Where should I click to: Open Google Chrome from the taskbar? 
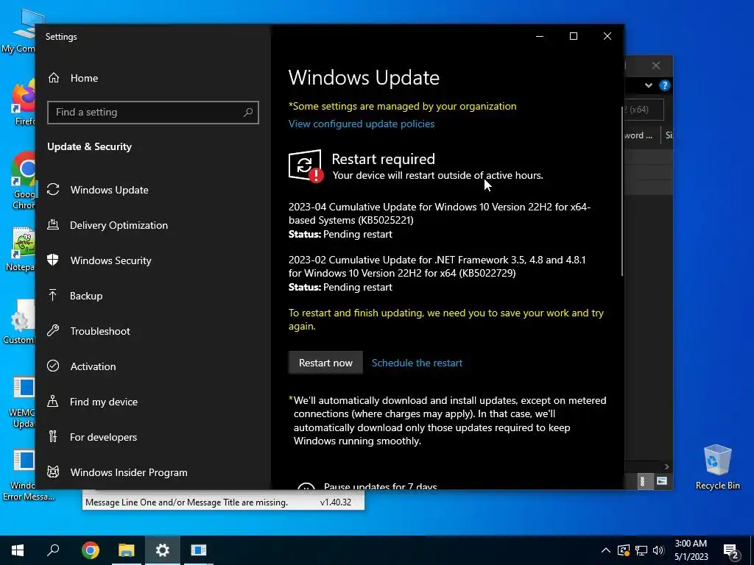click(91, 550)
